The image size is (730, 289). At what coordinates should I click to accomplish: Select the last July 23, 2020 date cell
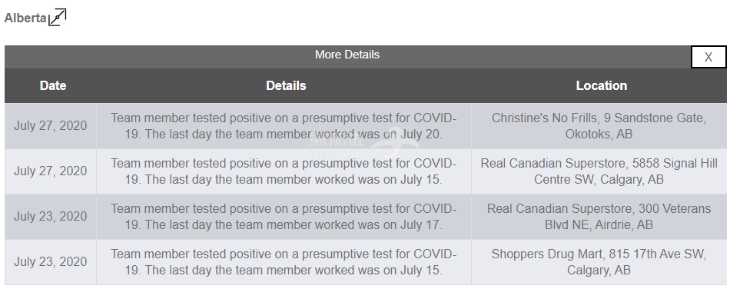[x=50, y=261]
